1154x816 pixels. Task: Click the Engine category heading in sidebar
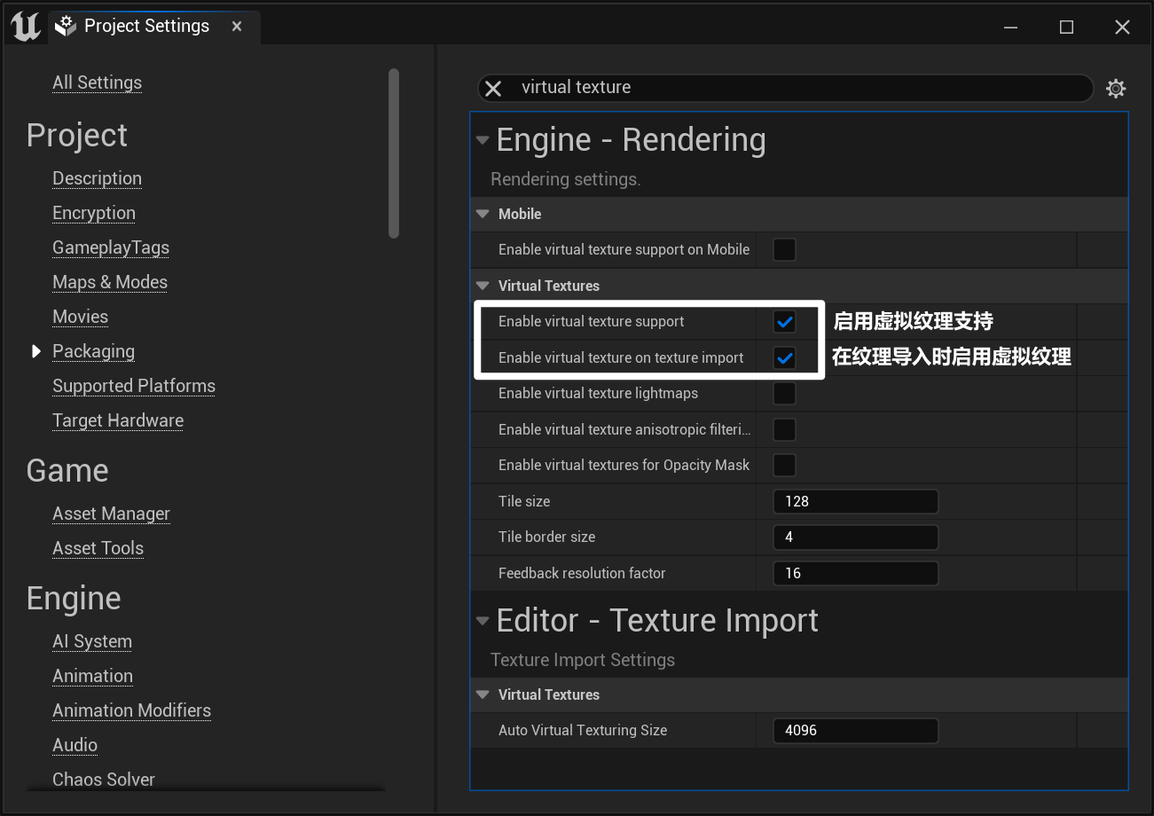[x=74, y=598]
